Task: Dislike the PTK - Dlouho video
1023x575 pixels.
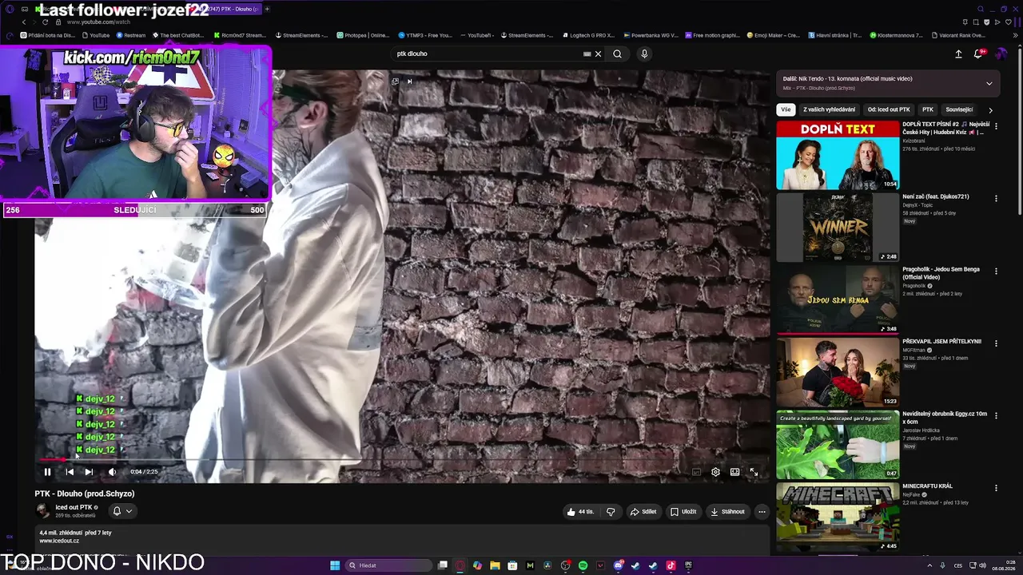Action: tap(611, 512)
